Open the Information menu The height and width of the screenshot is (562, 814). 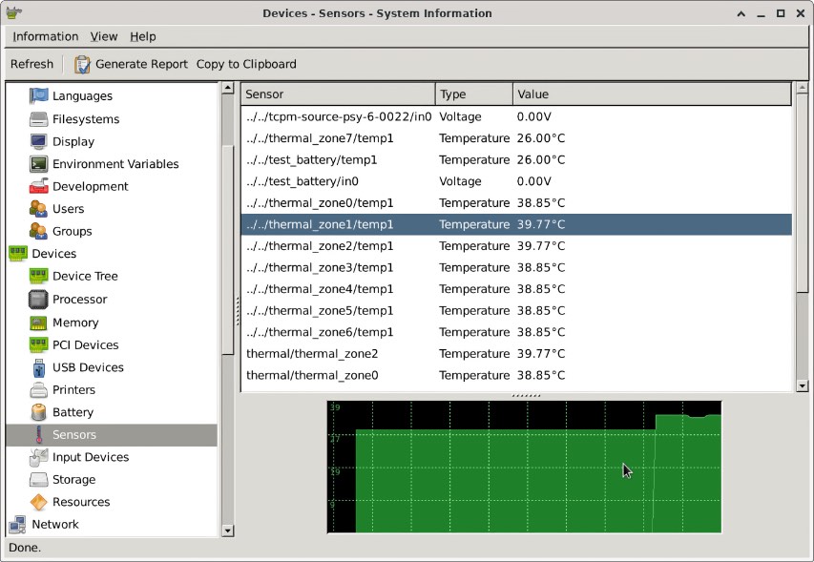point(46,37)
